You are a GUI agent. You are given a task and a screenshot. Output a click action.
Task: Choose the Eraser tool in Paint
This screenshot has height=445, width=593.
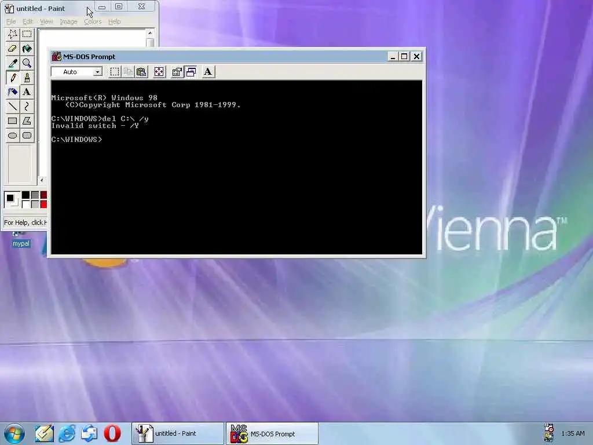(13, 49)
